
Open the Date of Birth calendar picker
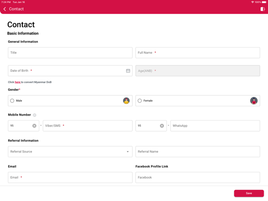pyautogui.click(x=128, y=70)
